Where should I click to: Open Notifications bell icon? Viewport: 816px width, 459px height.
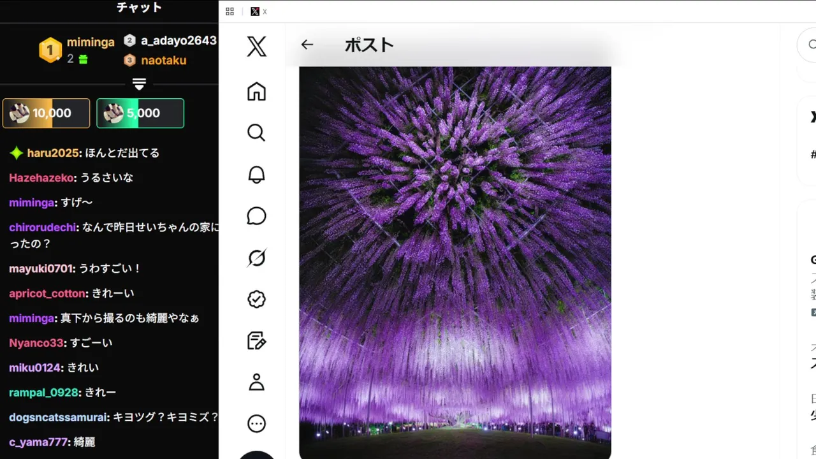pos(256,174)
